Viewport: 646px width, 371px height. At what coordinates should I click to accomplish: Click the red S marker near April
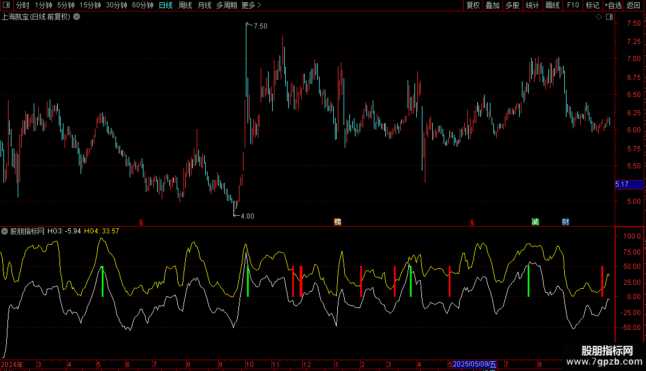141,223
